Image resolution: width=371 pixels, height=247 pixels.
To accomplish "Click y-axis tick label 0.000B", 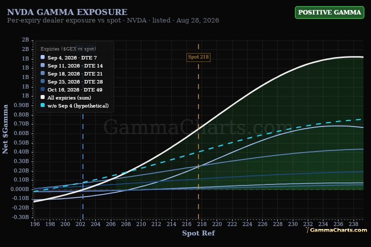I will tap(20, 189).
